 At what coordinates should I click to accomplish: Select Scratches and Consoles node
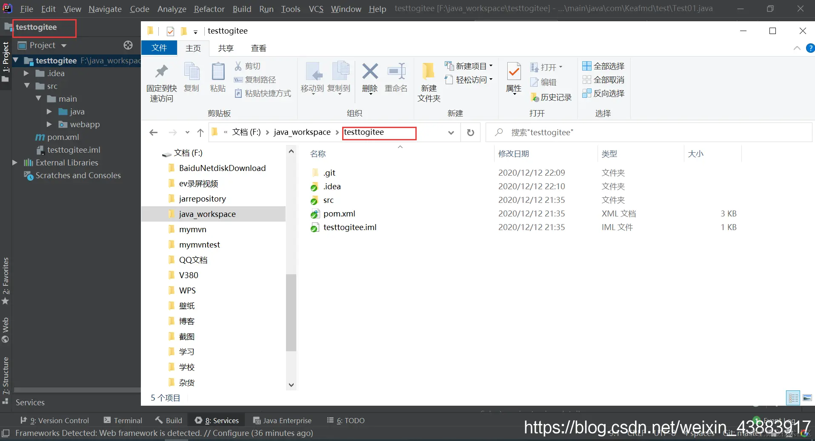[78, 175]
